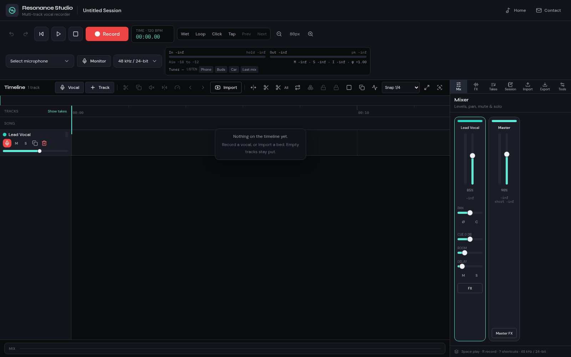
Task: Jump to session start with skip-back button
Action: 41,34
